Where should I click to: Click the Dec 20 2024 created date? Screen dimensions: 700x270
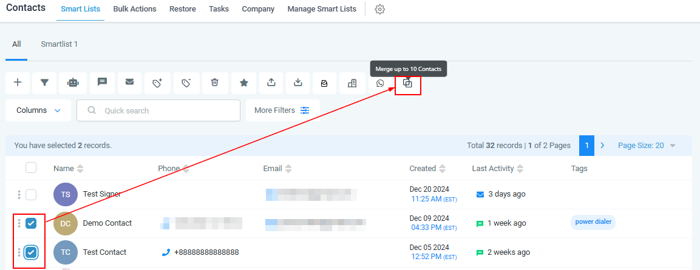429,189
